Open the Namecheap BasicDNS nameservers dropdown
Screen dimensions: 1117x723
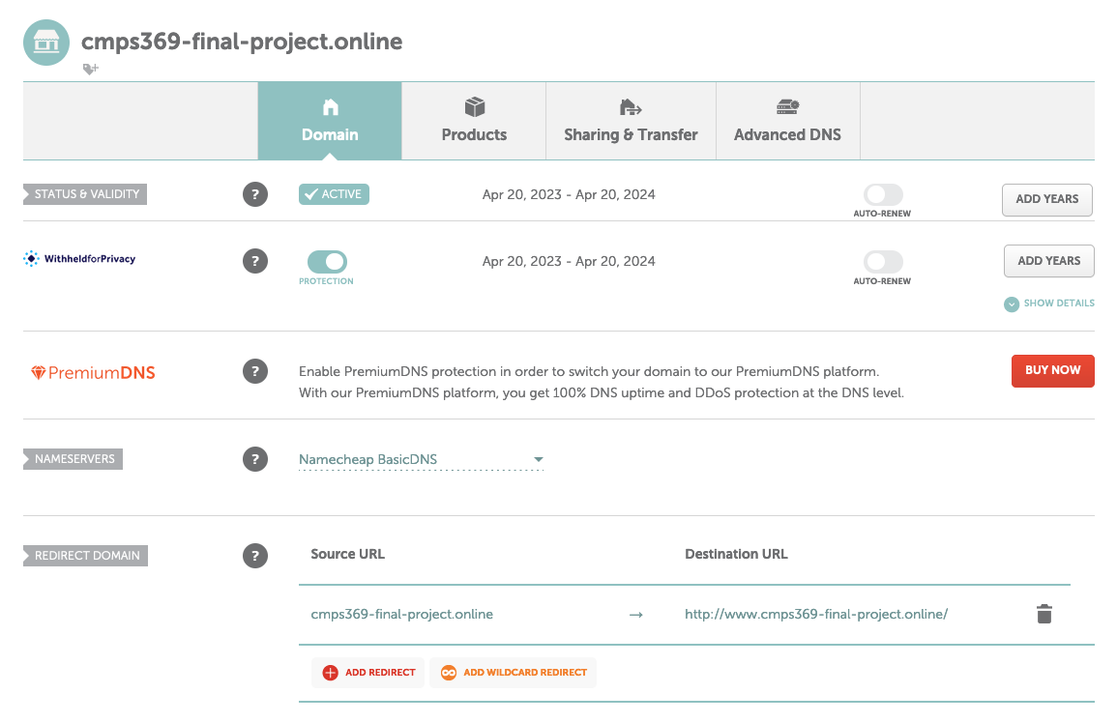coord(422,460)
